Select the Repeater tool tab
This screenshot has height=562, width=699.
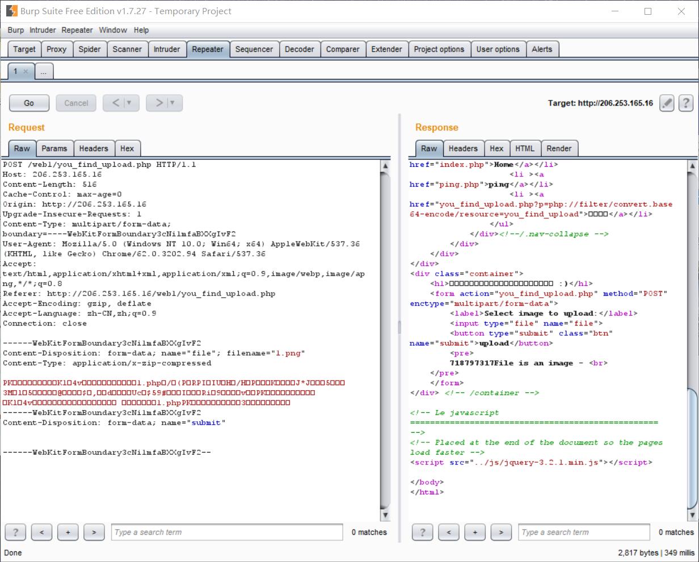(208, 49)
